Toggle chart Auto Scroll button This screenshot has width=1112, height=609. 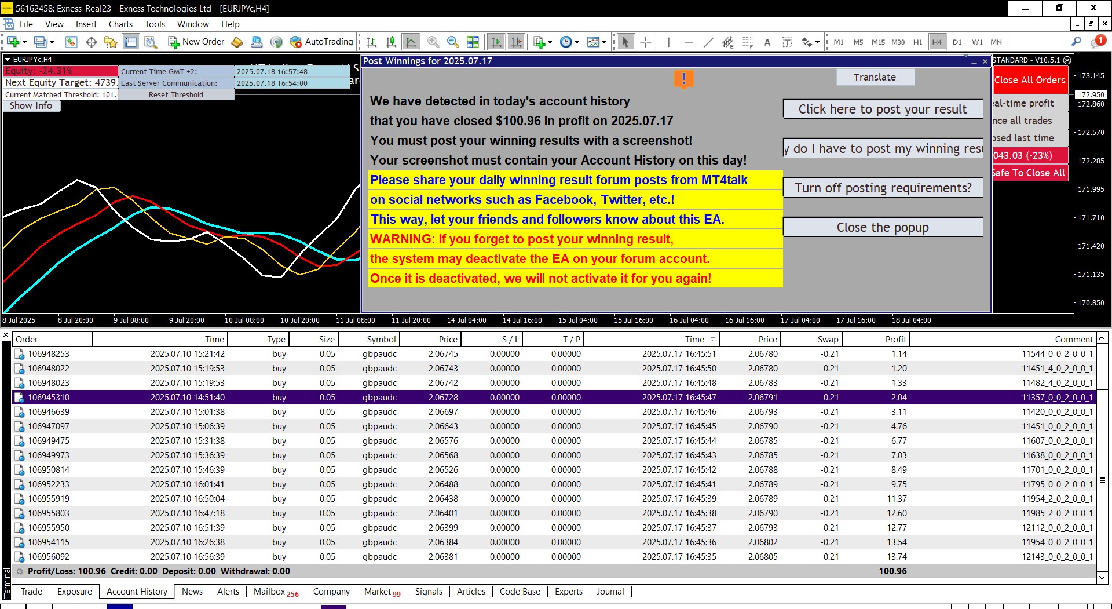point(496,42)
